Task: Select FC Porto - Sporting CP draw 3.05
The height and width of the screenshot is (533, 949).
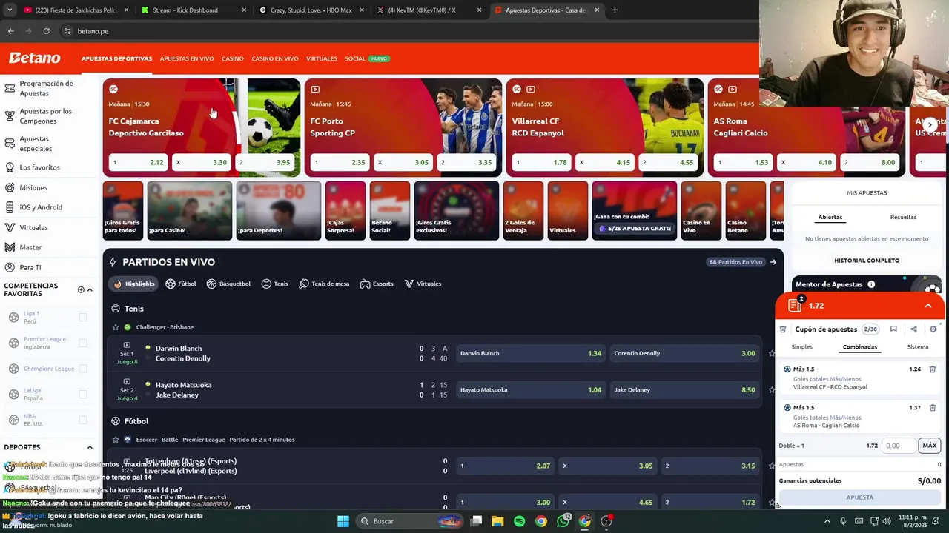Action: pos(403,162)
